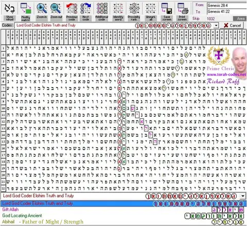Click the Show nikud Hebrew letters icon
This screenshot has width=247, height=226.
[9, 8]
